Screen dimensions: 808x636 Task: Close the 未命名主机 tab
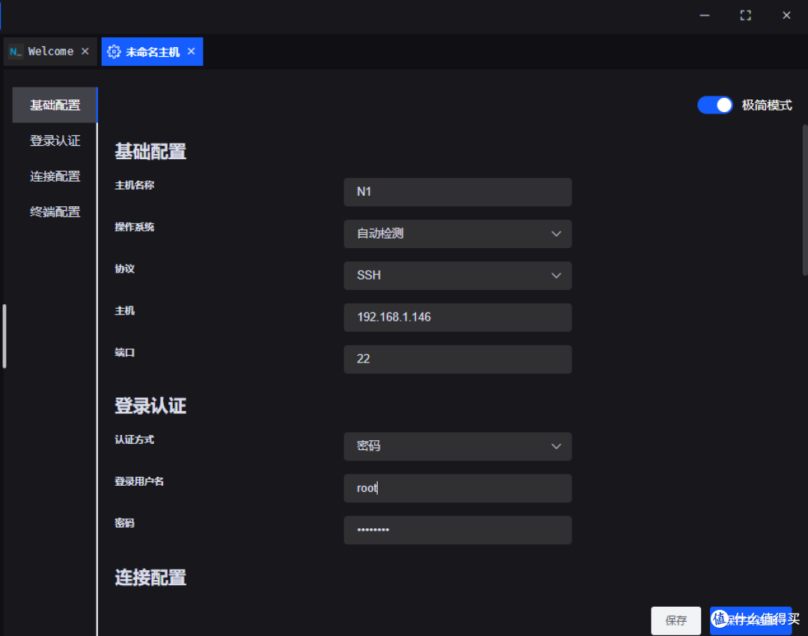click(192, 52)
